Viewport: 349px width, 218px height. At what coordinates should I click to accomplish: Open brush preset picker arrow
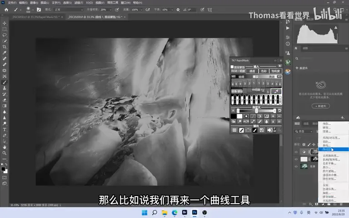pos(33,10)
